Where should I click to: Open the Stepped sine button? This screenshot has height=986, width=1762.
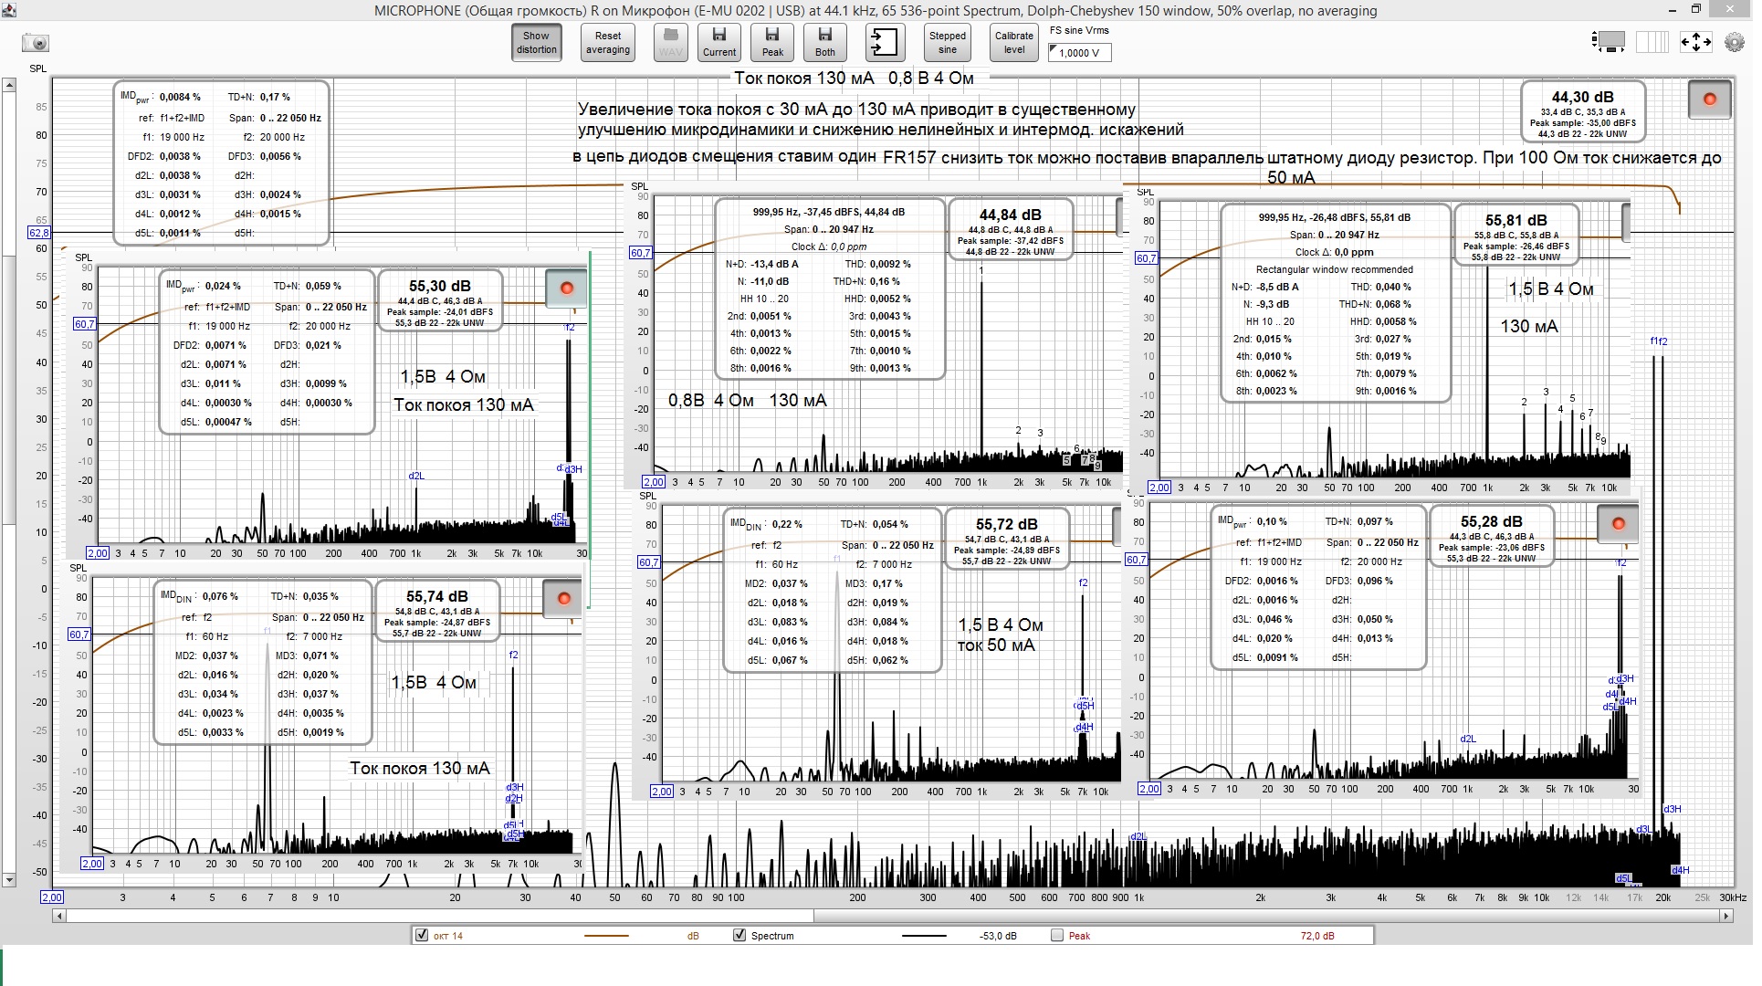click(948, 42)
